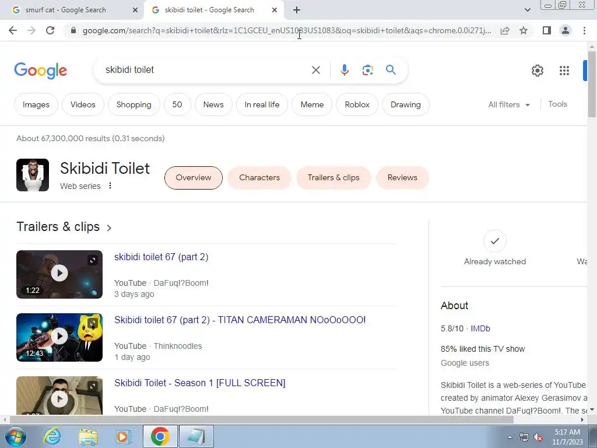Open the tab search dropdown
Screen dimensions: 597x448
coord(527,10)
